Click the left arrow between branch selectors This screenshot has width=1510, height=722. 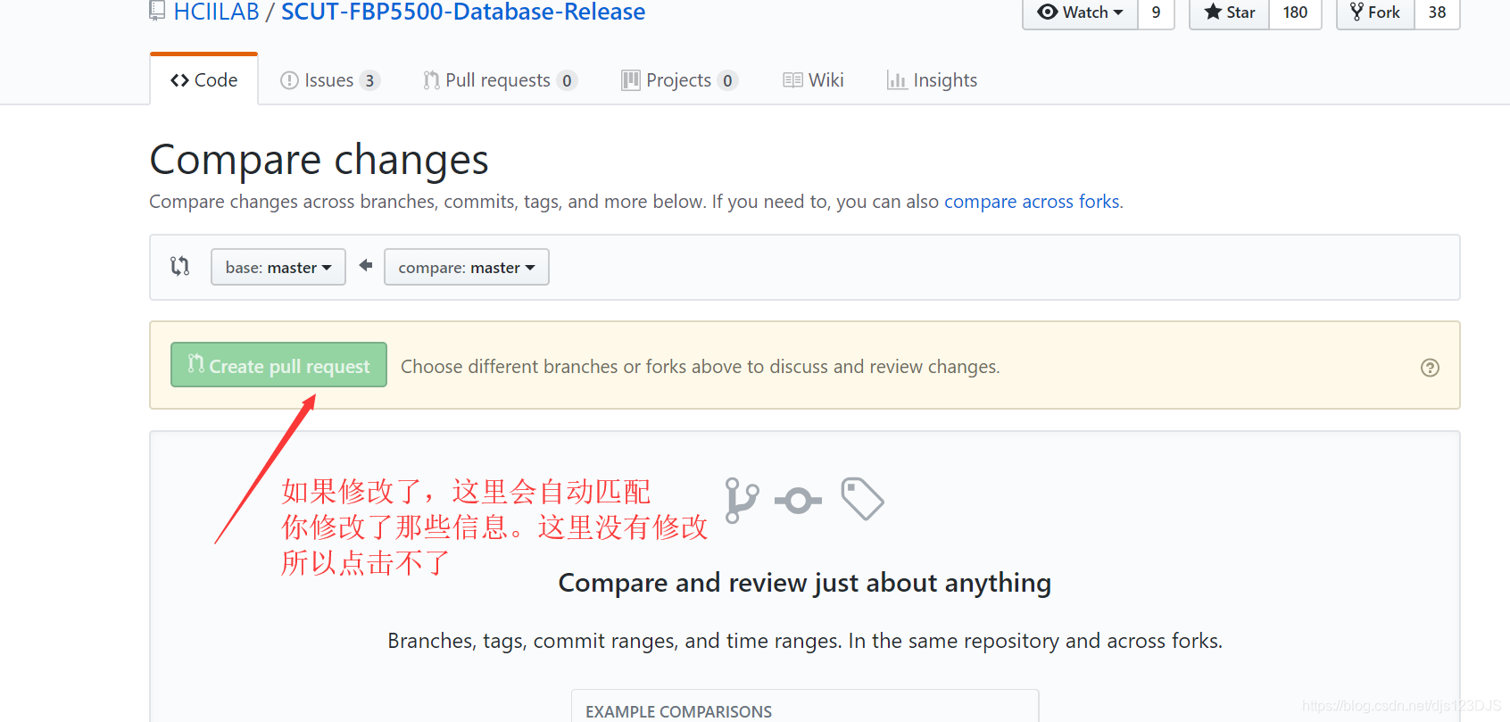pos(366,265)
